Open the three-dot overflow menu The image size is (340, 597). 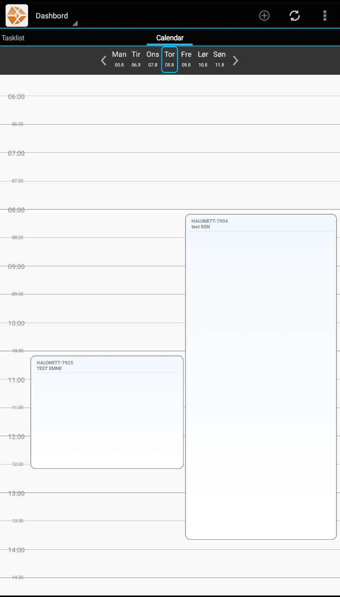click(325, 16)
